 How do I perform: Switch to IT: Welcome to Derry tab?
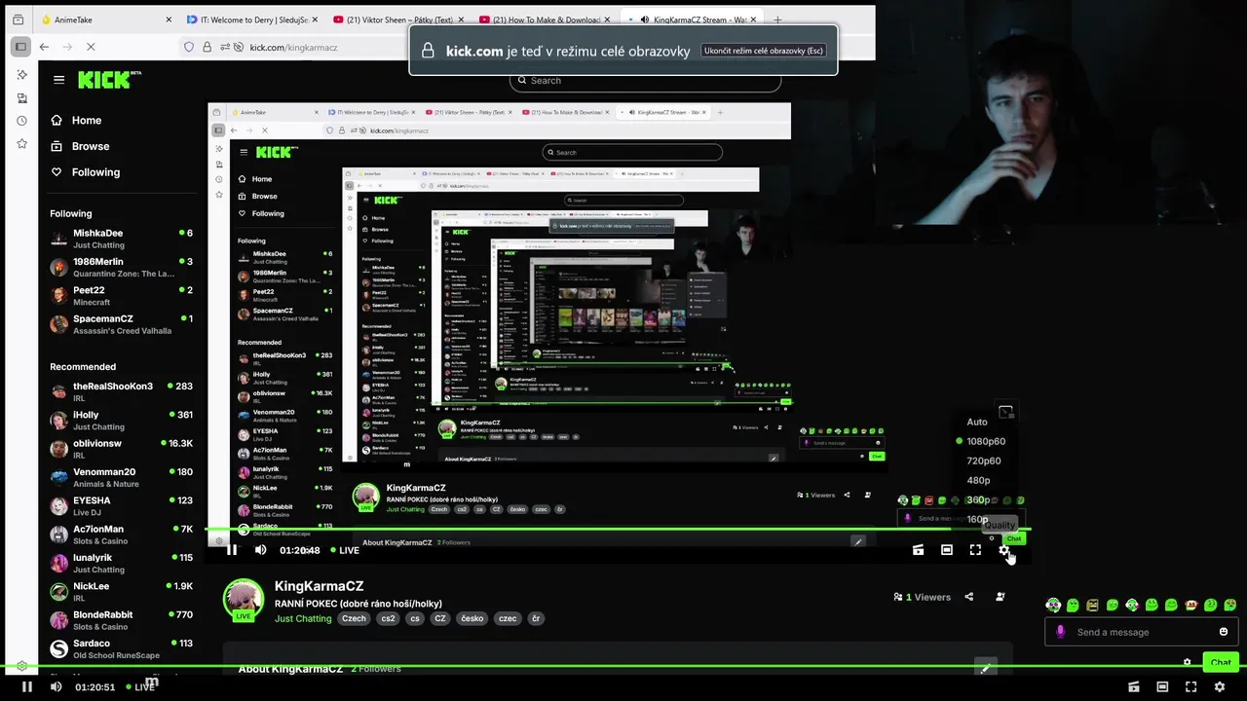pyautogui.click(x=247, y=19)
